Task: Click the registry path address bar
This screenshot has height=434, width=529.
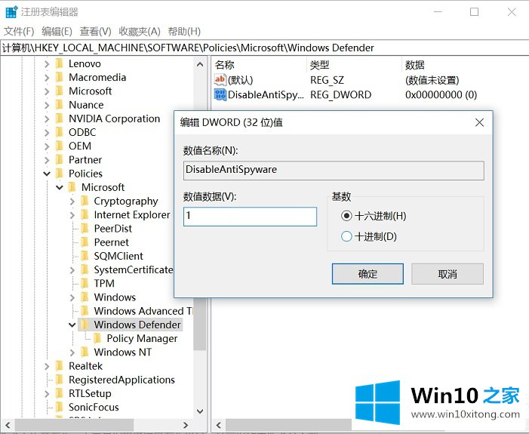Action: point(264,48)
